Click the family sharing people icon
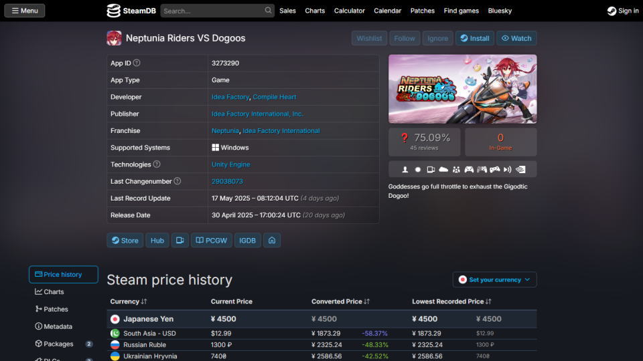The height and width of the screenshot is (361, 643). tap(456, 169)
